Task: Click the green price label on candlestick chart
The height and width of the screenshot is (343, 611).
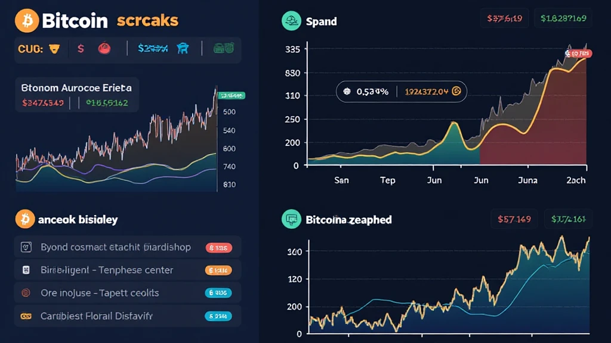Action: [x=232, y=95]
